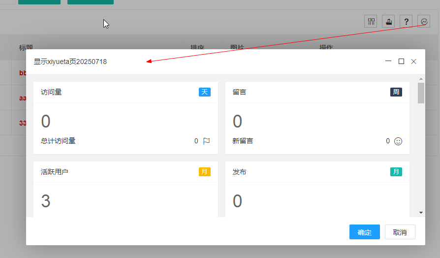Image resolution: width=440 pixels, height=258 pixels.
Task: Click the dialog title 显示xiyueta页20250718
Action: pos(70,62)
